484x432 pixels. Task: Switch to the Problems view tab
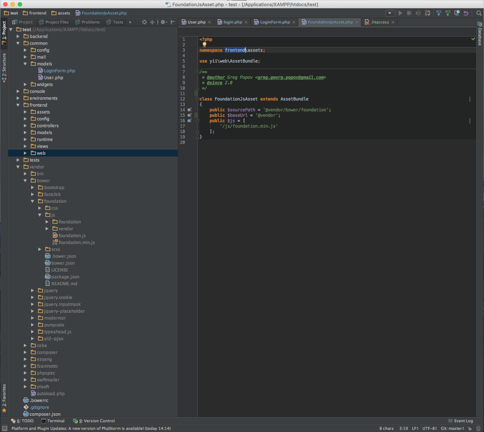coord(87,22)
